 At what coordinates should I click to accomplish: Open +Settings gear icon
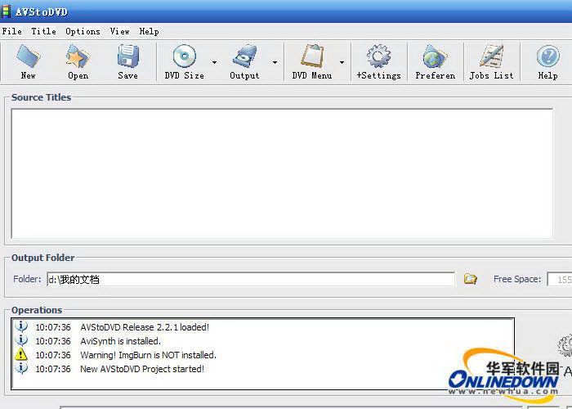[x=378, y=56]
